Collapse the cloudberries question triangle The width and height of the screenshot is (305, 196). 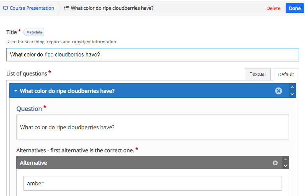pos(16,91)
